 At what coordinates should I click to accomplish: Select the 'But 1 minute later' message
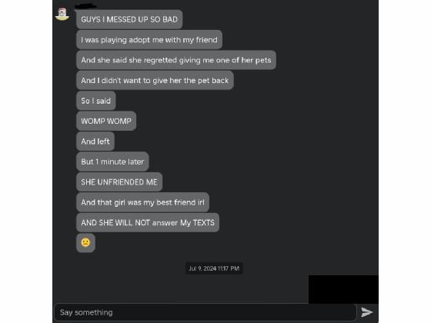[x=112, y=161]
